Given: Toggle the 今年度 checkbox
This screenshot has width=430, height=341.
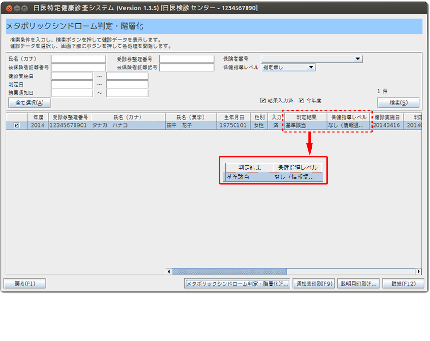Looking at the screenshot, I should pyautogui.click(x=301, y=100).
